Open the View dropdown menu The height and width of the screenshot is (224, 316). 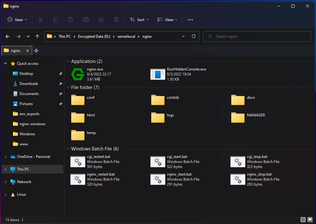167,20
